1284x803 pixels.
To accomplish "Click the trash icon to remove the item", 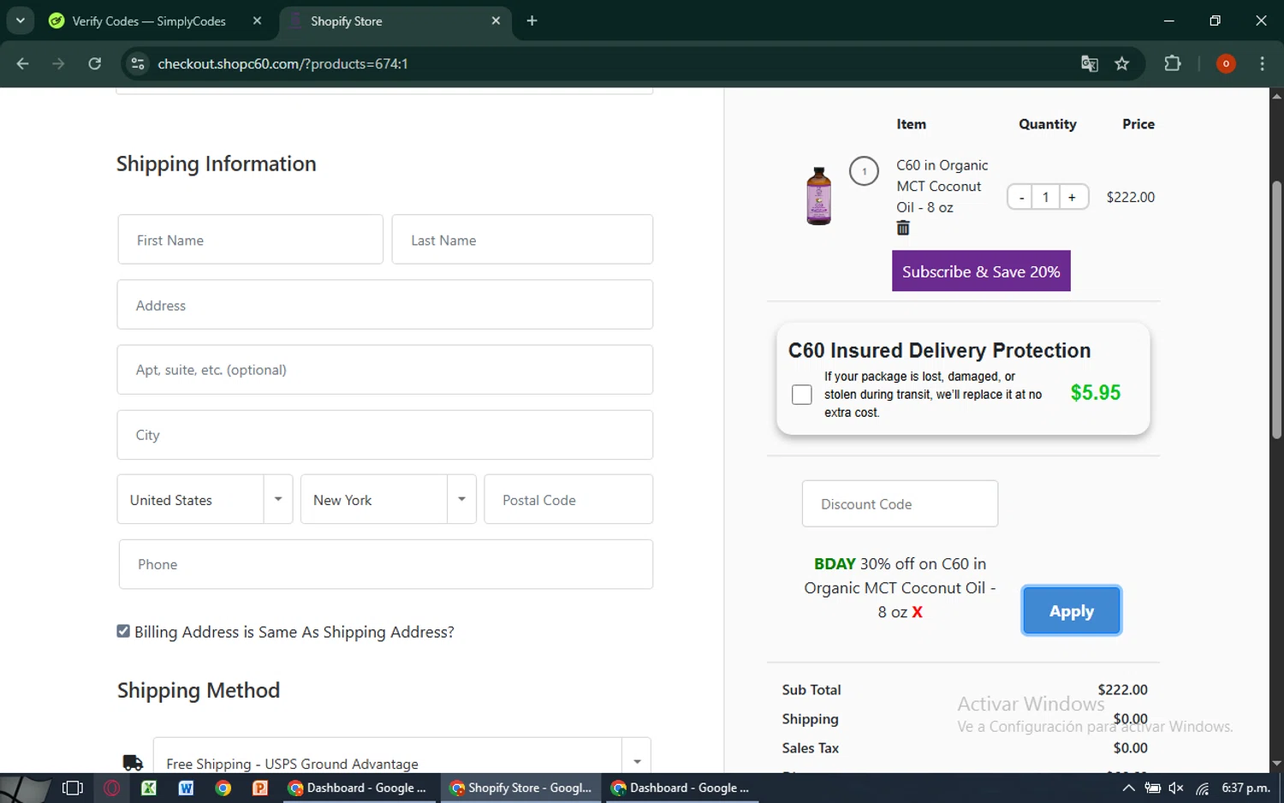I will pos(903,228).
